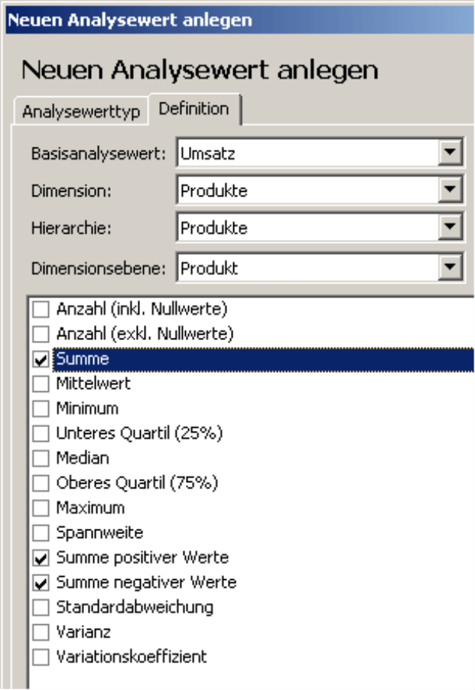Expand the Dimensionsebene dropdown arrow
The width and height of the screenshot is (475, 690).
click(x=450, y=267)
